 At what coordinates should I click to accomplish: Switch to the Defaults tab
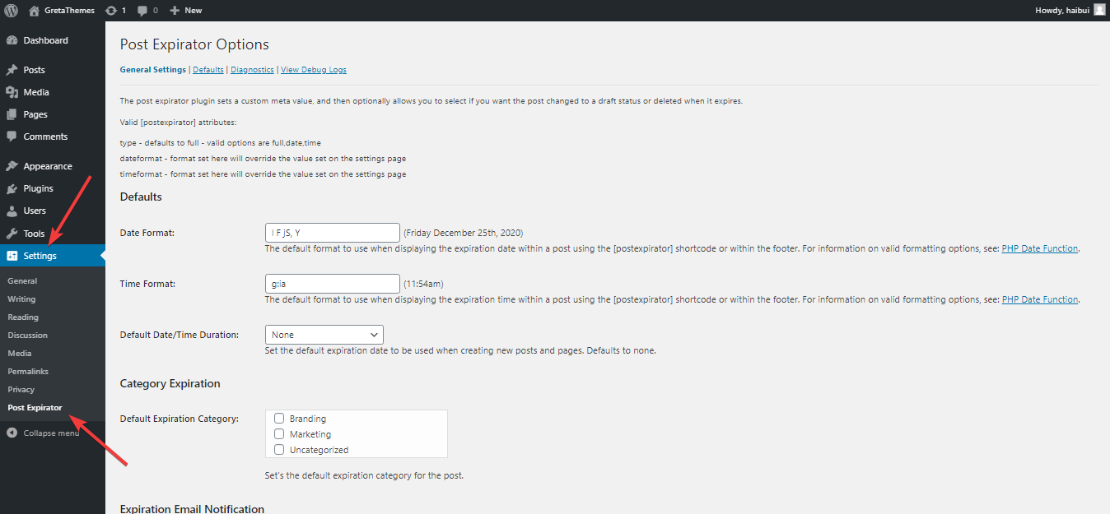208,69
